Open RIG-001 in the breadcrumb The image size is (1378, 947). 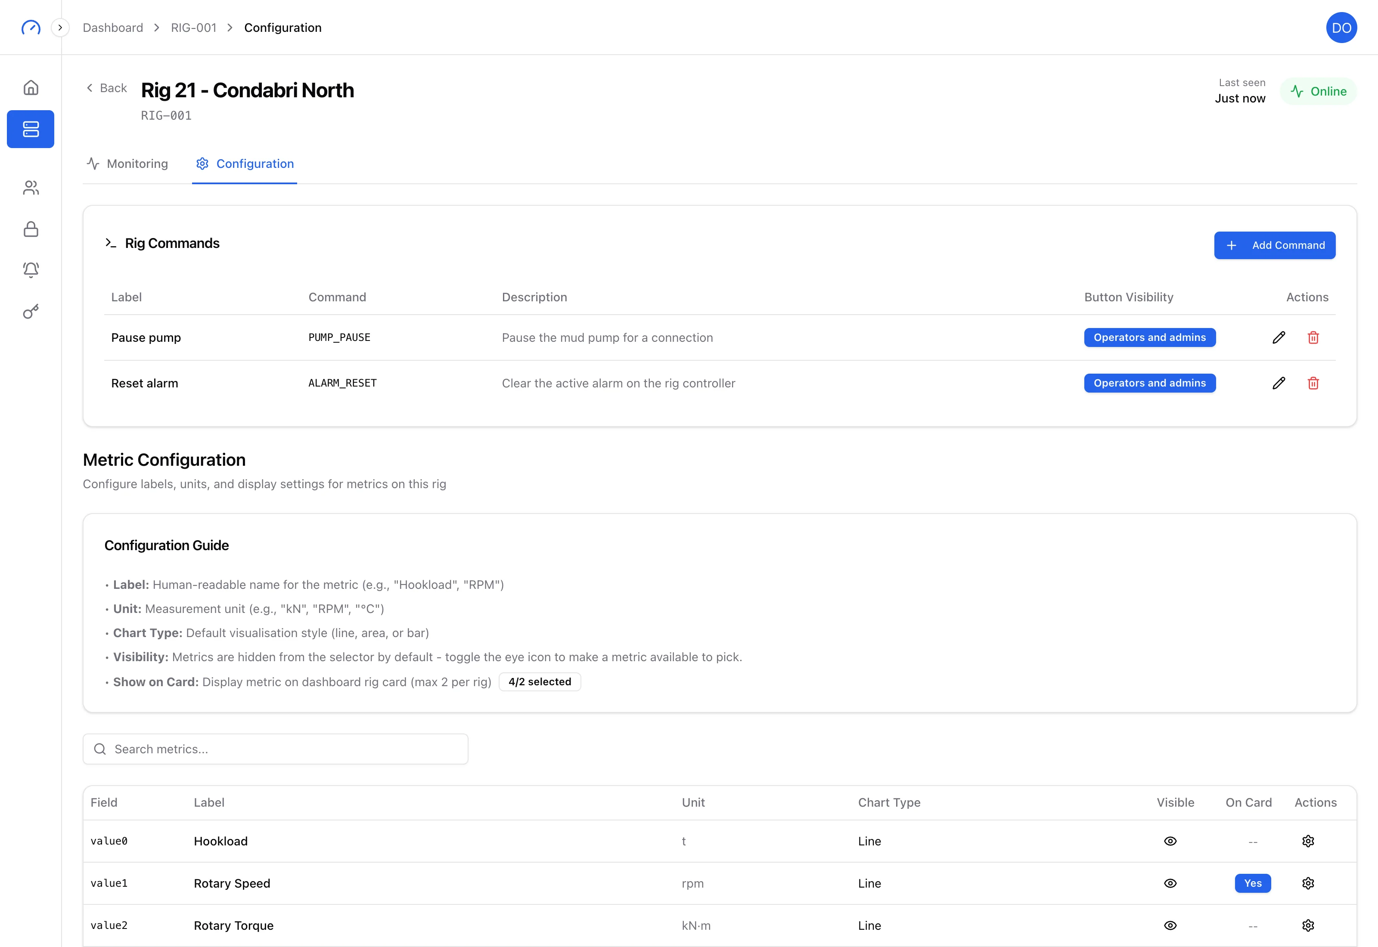click(x=193, y=28)
